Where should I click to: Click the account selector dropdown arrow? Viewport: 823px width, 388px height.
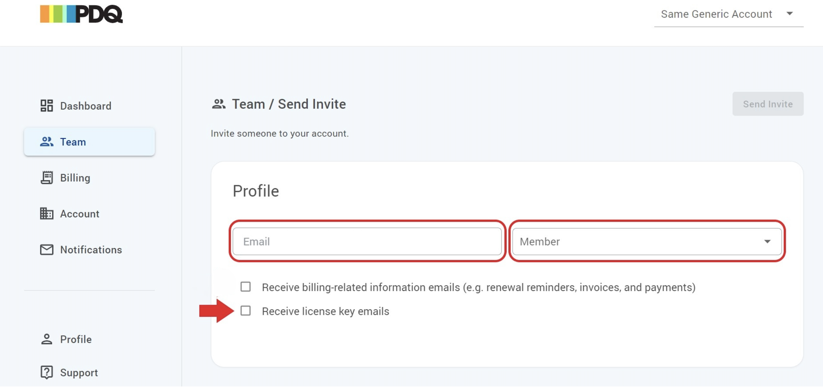[790, 14]
